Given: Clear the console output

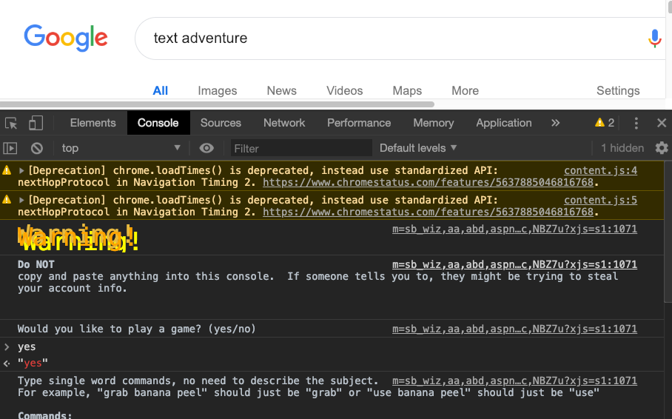Looking at the screenshot, I should click(36, 148).
